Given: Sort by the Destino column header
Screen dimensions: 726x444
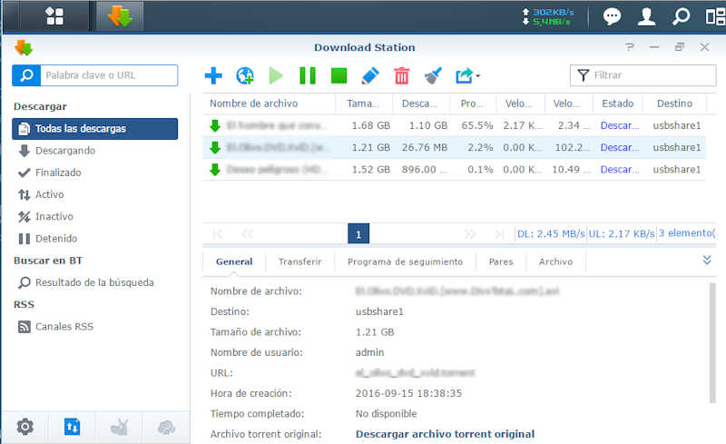Looking at the screenshot, I should (x=674, y=104).
